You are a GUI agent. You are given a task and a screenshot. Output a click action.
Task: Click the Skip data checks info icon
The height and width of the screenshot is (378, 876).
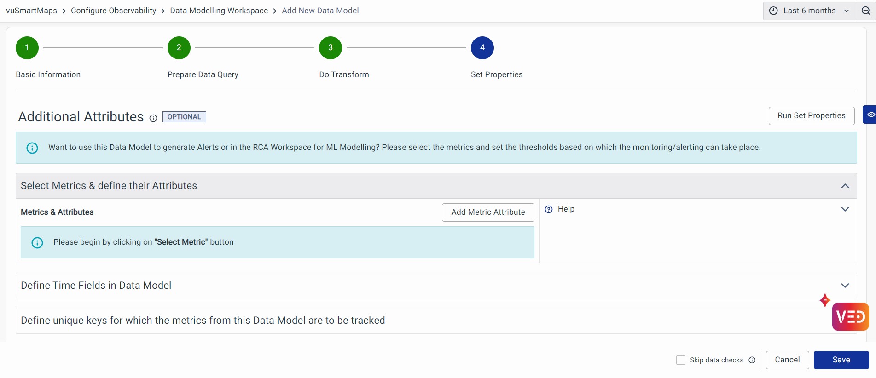(752, 360)
